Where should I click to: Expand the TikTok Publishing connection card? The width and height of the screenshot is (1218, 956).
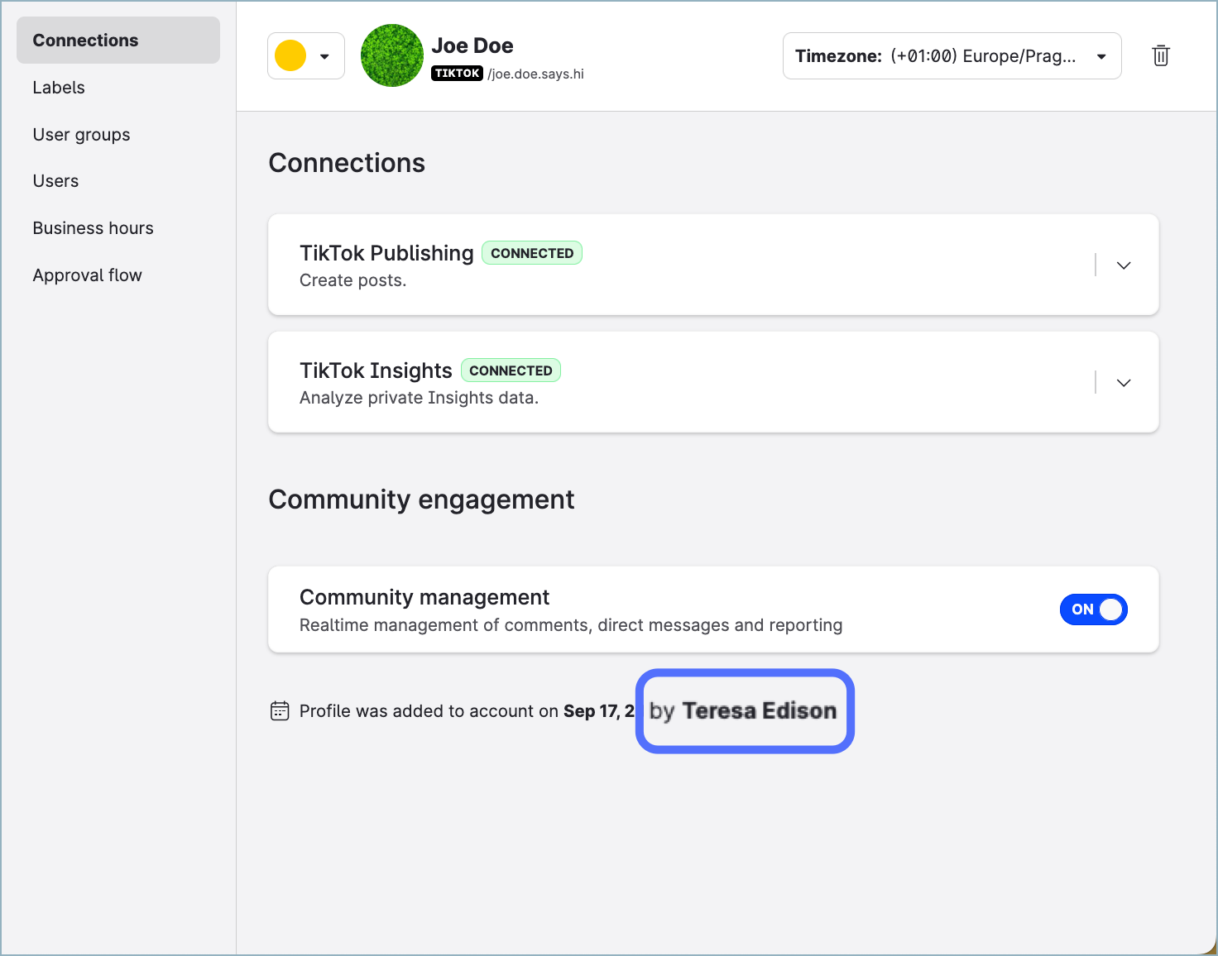point(1123,265)
